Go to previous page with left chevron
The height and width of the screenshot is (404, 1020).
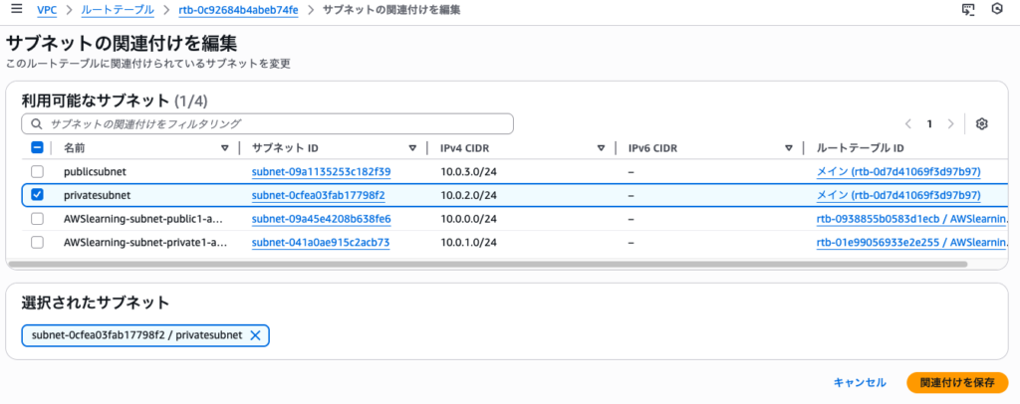point(907,124)
